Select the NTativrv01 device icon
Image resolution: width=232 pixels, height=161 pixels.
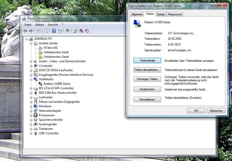click(41, 48)
